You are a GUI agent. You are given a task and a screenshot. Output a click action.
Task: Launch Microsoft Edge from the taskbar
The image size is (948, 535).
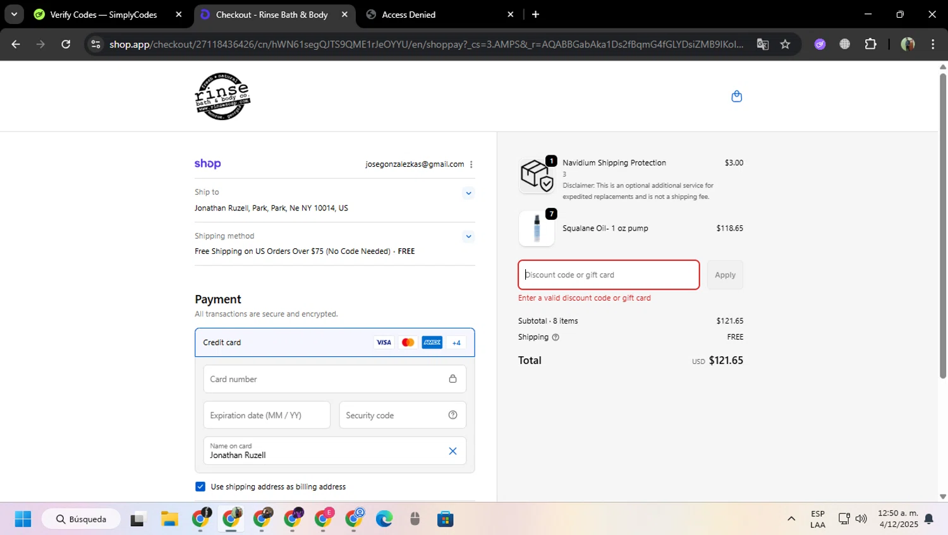[384, 519]
